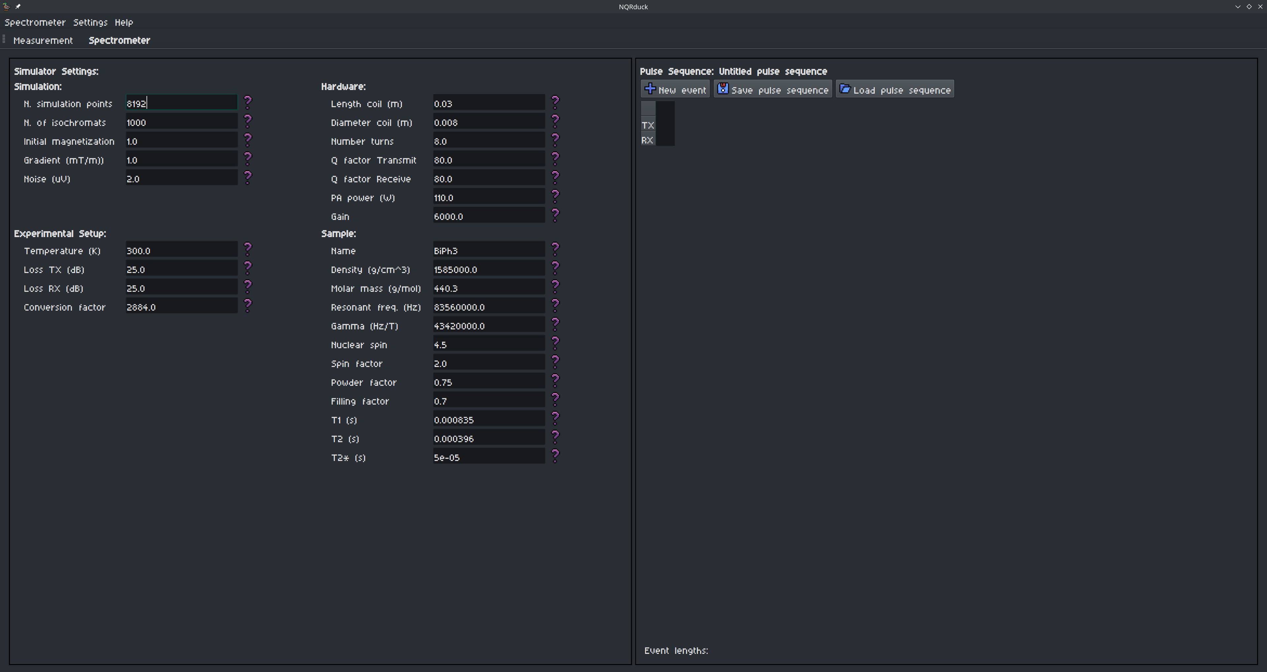
Task: Click the sample Name input field
Action: click(488, 251)
